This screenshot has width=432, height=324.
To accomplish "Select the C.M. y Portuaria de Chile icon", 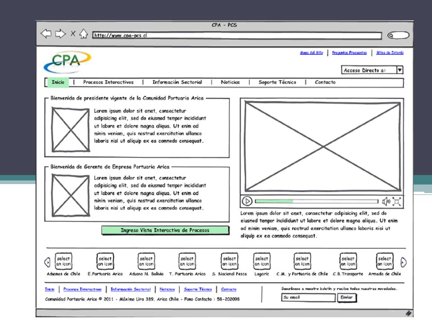I will (x=302, y=261).
